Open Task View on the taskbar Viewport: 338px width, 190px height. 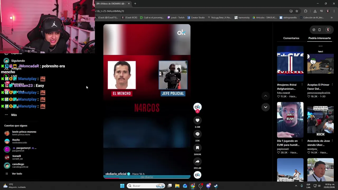(170, 186)
